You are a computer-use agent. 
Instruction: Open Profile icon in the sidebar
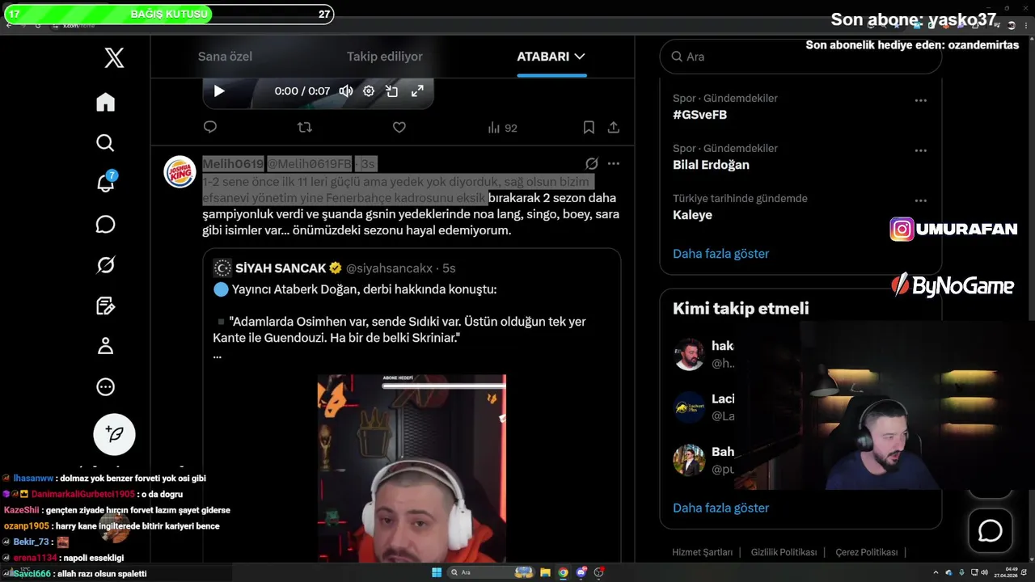click(105, 346)
